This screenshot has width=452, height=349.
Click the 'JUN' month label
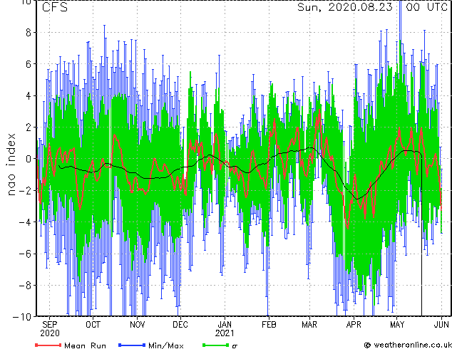(x=442, y=325)
